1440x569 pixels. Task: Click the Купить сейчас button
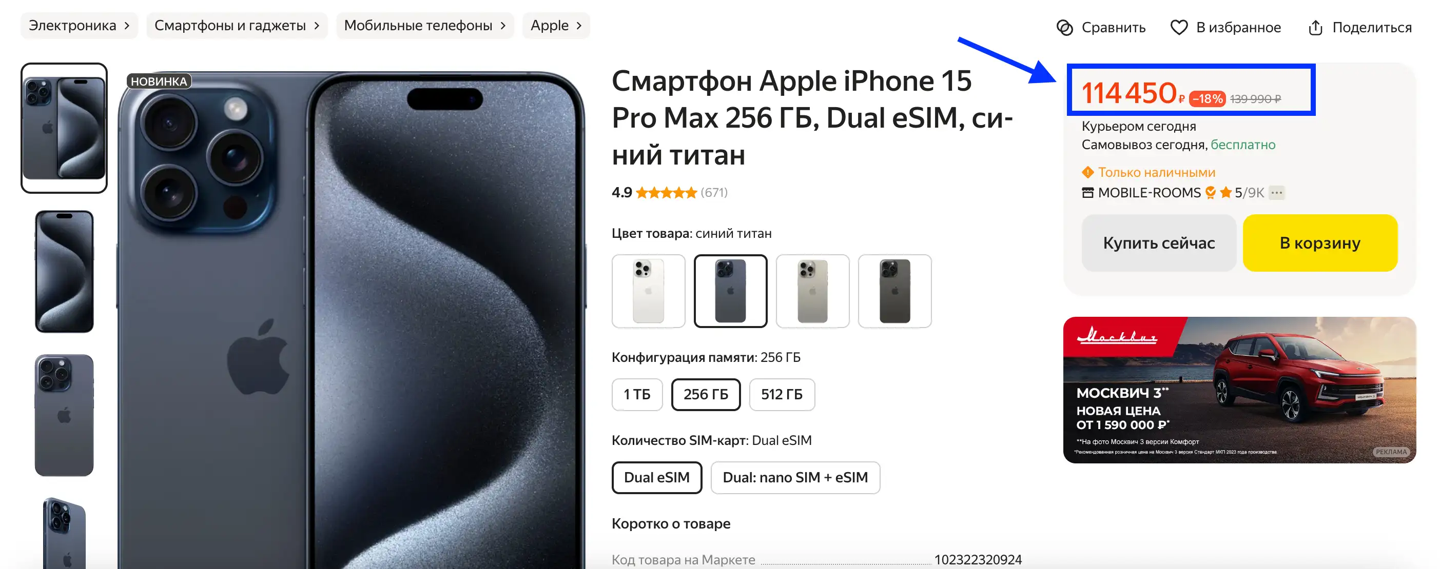1158,243
